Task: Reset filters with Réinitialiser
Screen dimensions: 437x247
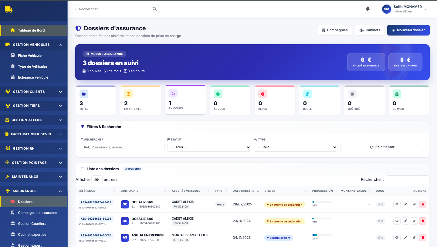Action: (x=382, y=147)
